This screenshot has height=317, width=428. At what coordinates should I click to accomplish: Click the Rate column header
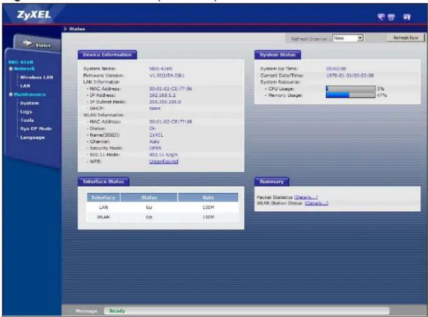point(208,197)
